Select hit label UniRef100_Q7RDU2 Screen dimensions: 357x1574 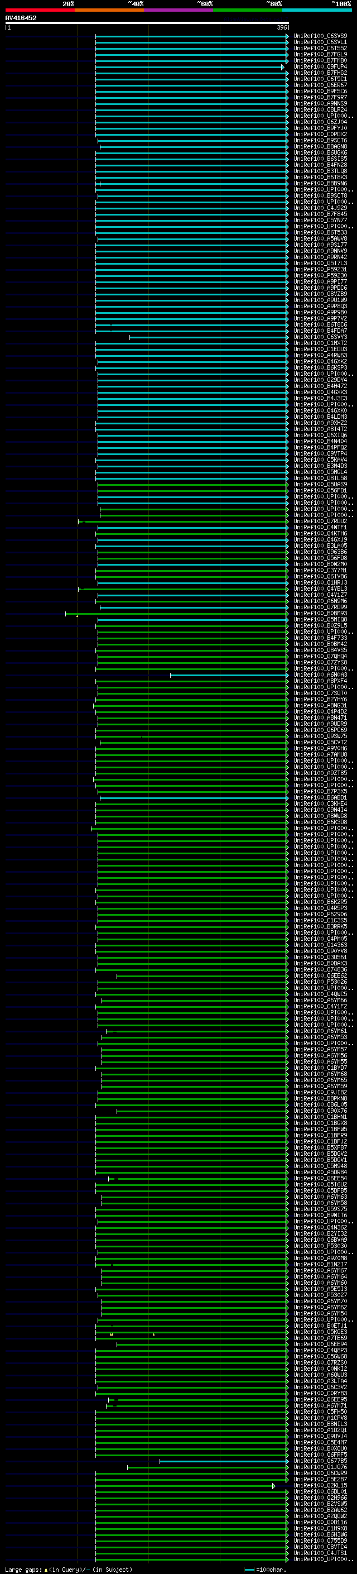tap(320, 521)
